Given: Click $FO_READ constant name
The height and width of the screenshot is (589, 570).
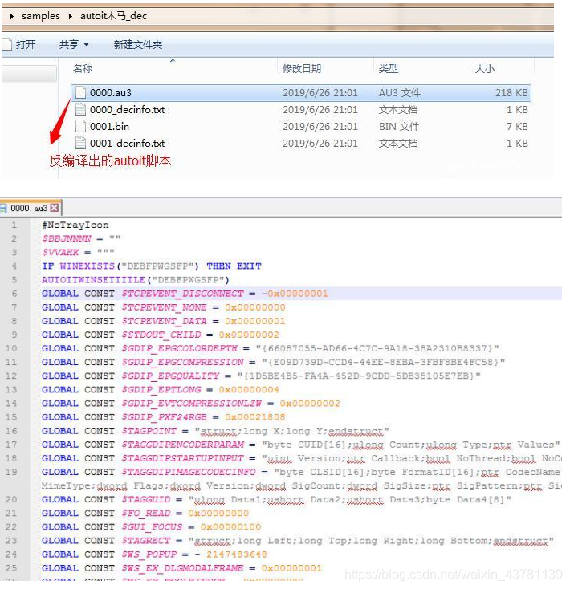Looking at the screenshot, I should 146,514.
